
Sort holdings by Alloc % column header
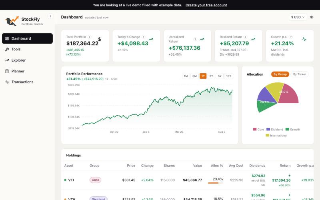pyautogui.click(x=217, y=166)
